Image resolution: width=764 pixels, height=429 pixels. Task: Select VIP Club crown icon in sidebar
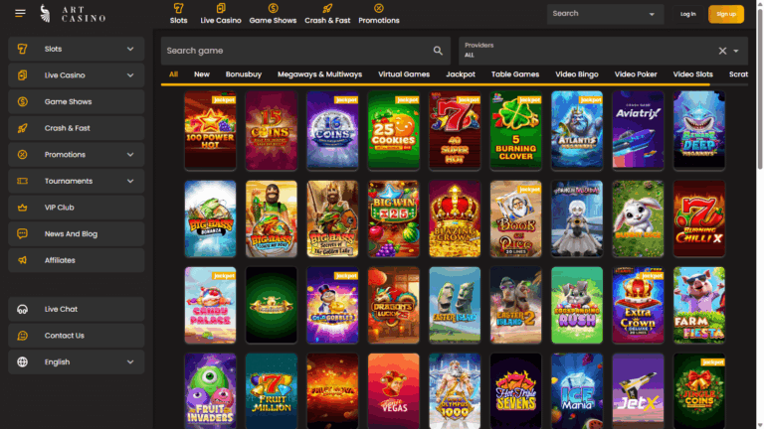click(x=23, y=208)
